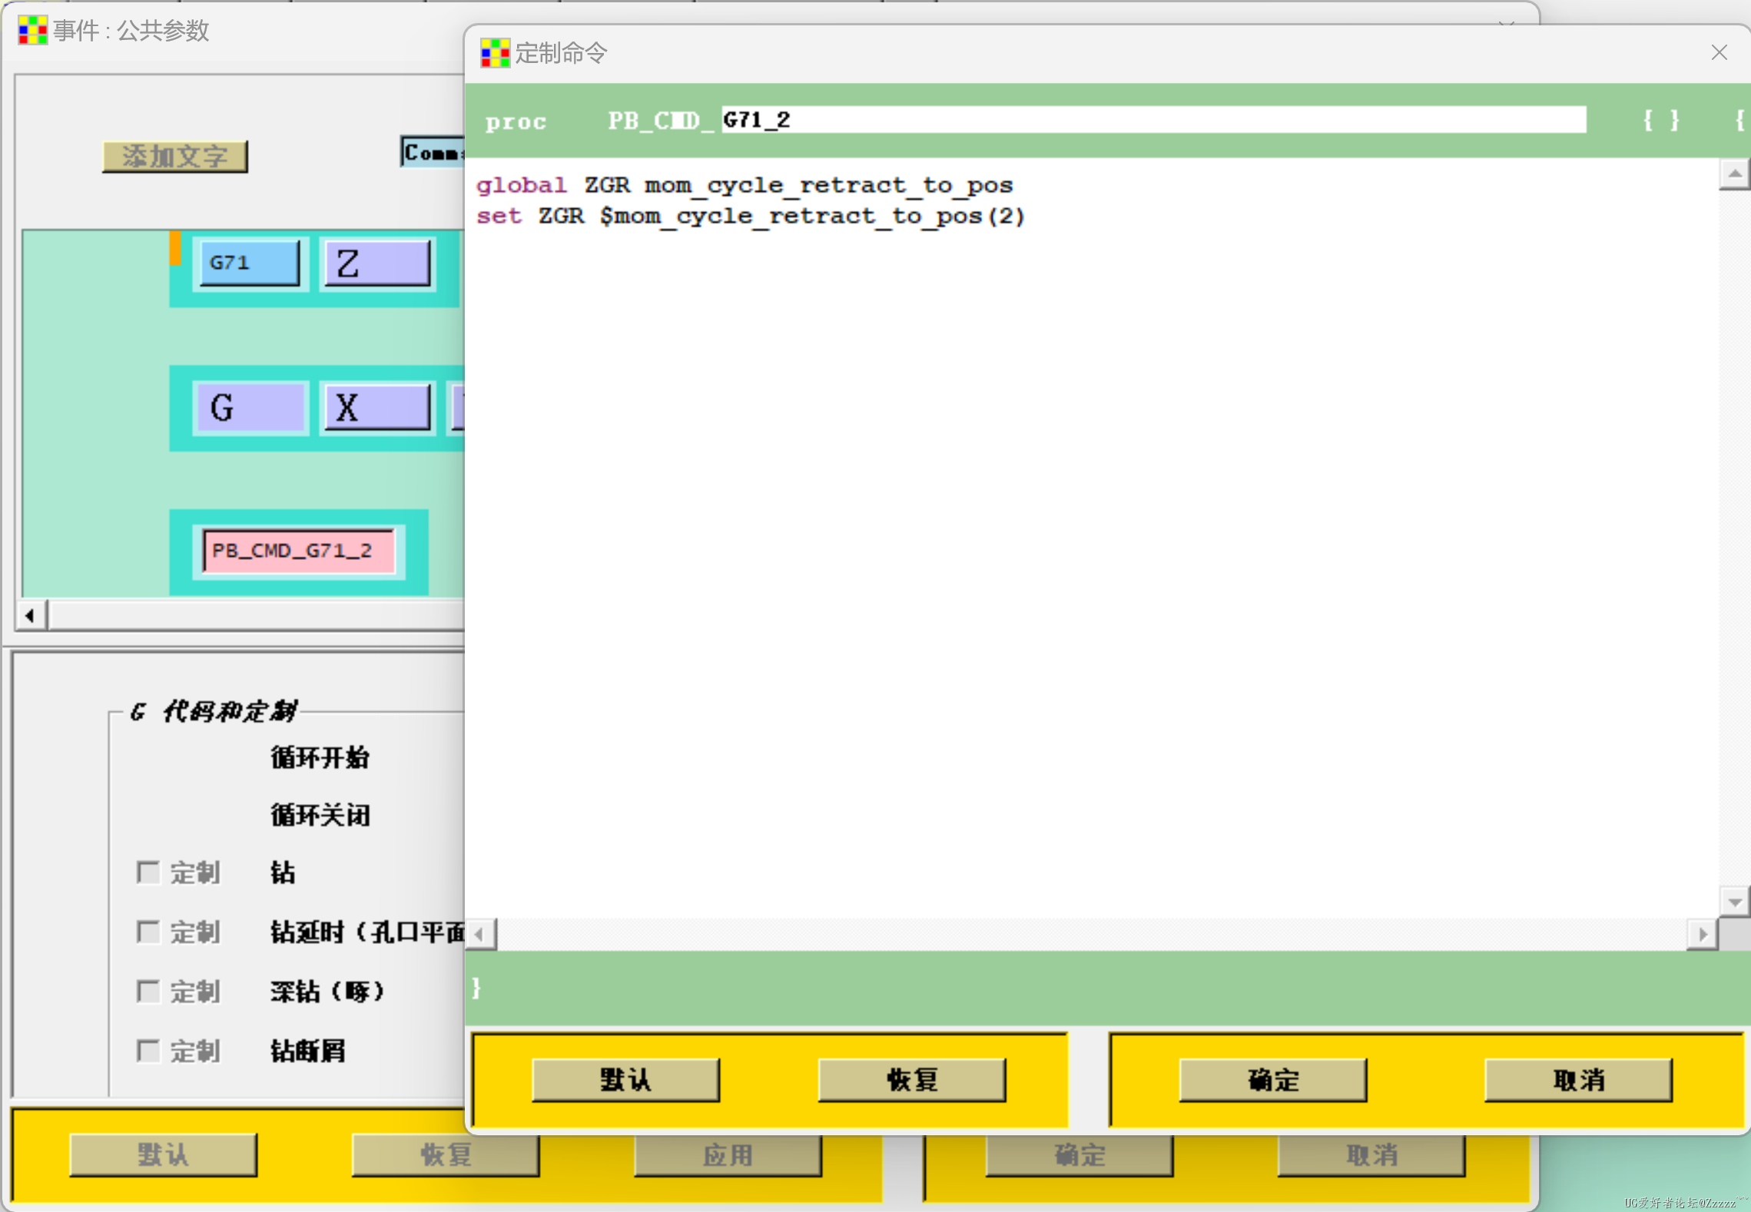Close the 定制命令 dialog window
This screenshot has width=1751, height=1212.
point(1719,52)
